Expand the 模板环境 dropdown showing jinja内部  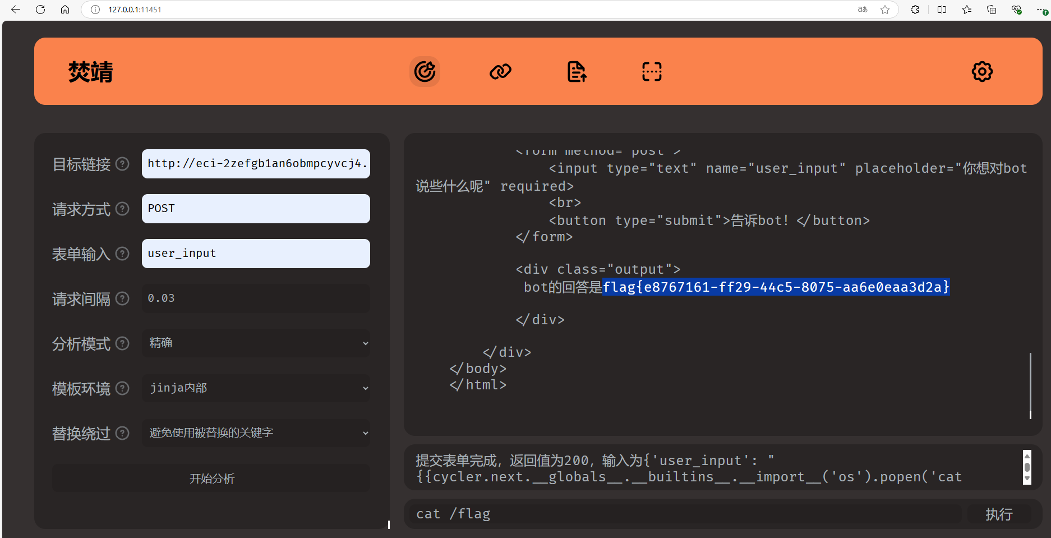(x=256, y=388)
